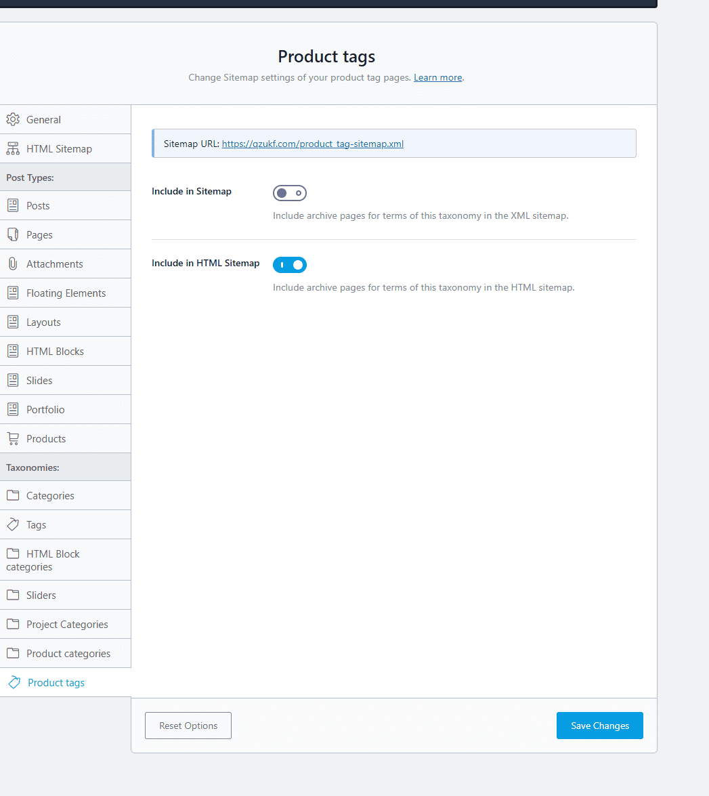Click the Layouts document icon
Screen dimensions: 709x796
click(x=13, y=322)
